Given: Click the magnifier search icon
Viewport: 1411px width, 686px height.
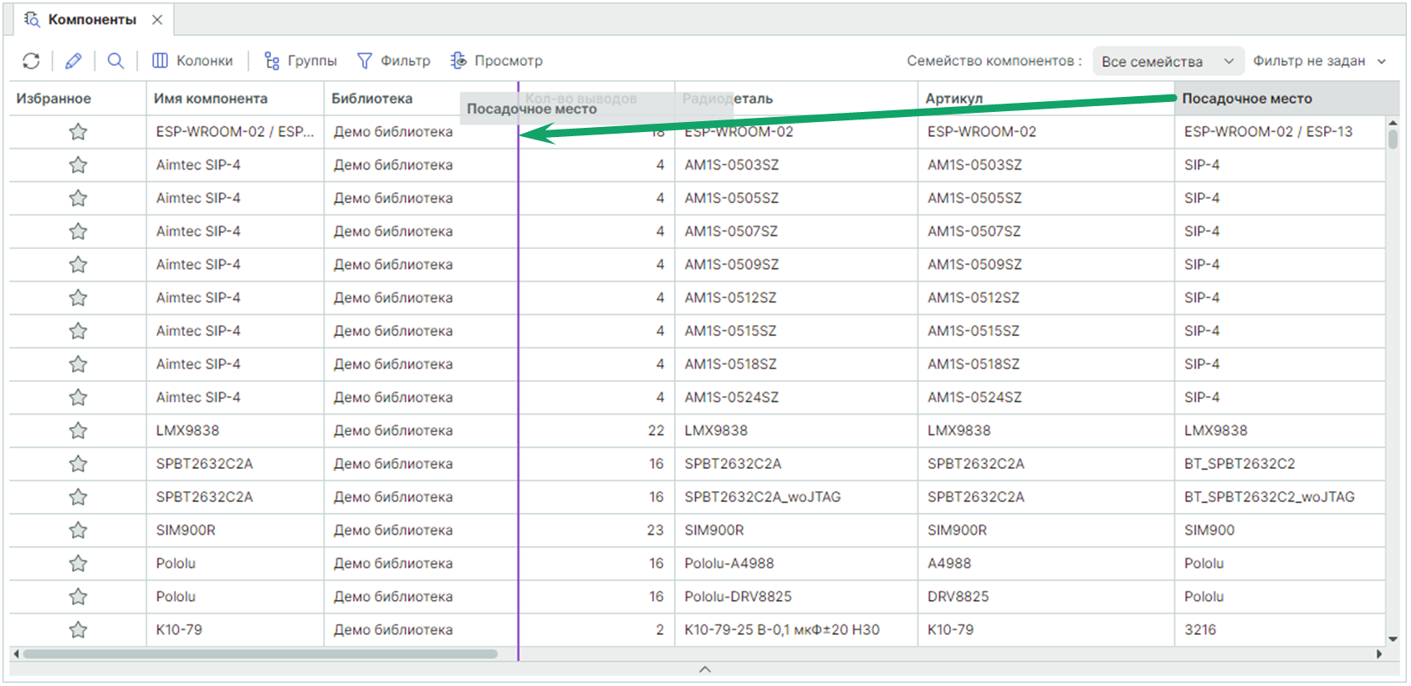Looking at the screenshot, I should [116, 61].
